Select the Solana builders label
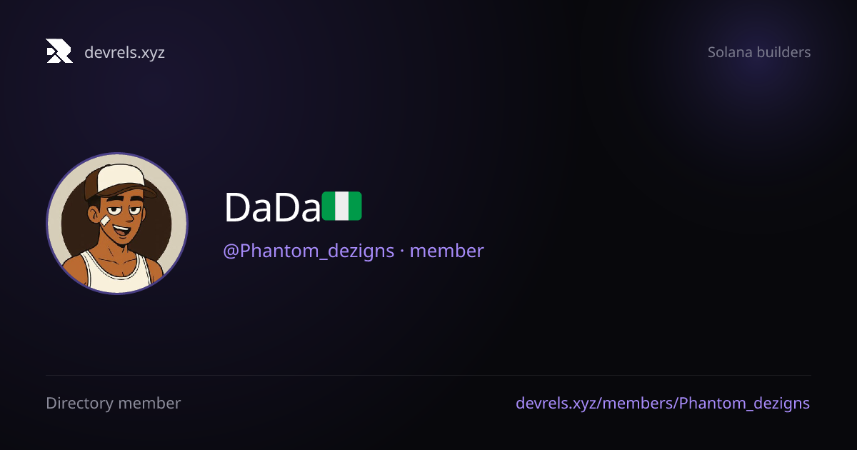The width and height of the screenshot is (857, 450). coord(759,52)
